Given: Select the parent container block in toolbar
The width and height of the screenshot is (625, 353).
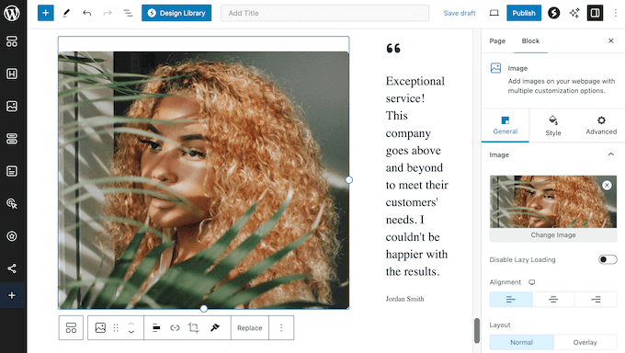Looking at the screenshot, I should [x=71, y=328].
